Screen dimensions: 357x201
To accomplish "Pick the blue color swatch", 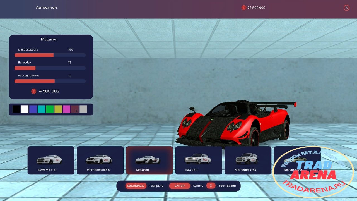I will coord(33,109).
